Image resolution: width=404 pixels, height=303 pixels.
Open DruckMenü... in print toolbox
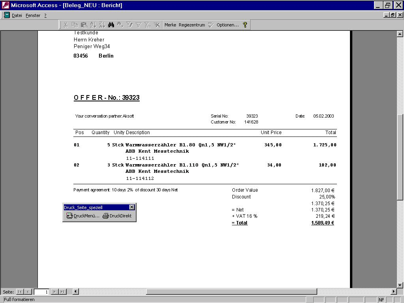(x=83, y=216)
